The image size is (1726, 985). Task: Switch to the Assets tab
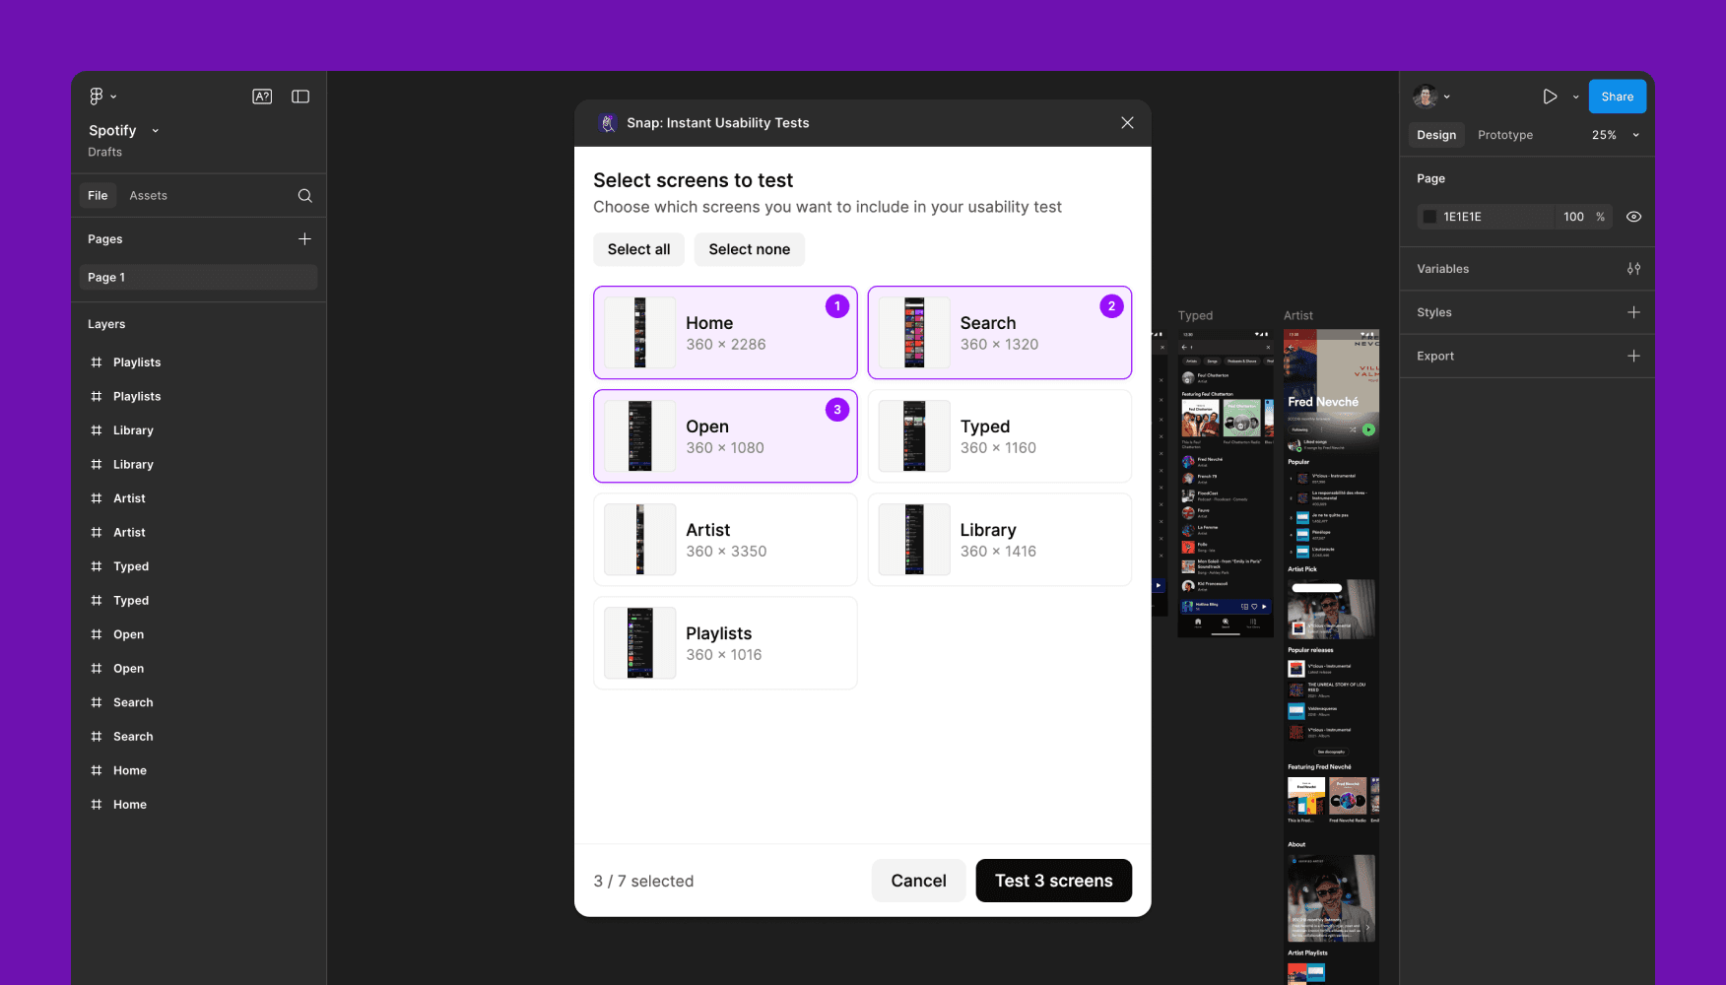coord(149,195)
